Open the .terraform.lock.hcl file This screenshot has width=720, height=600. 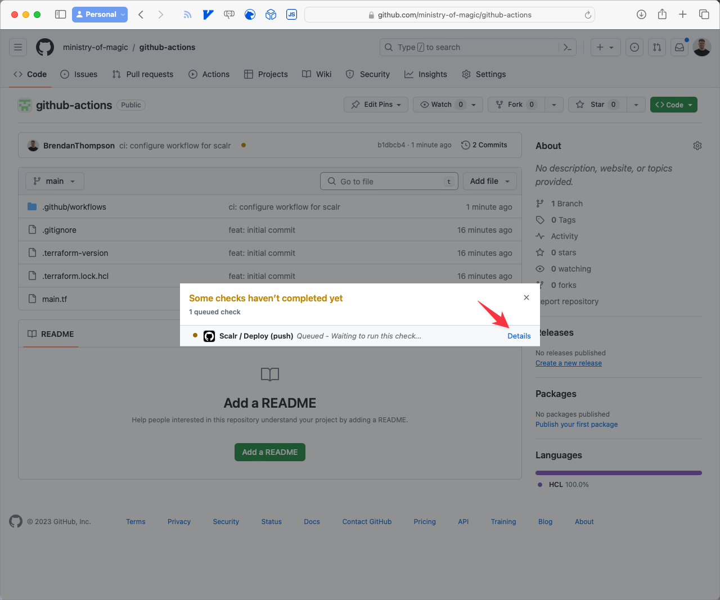[x=75, y=276]
